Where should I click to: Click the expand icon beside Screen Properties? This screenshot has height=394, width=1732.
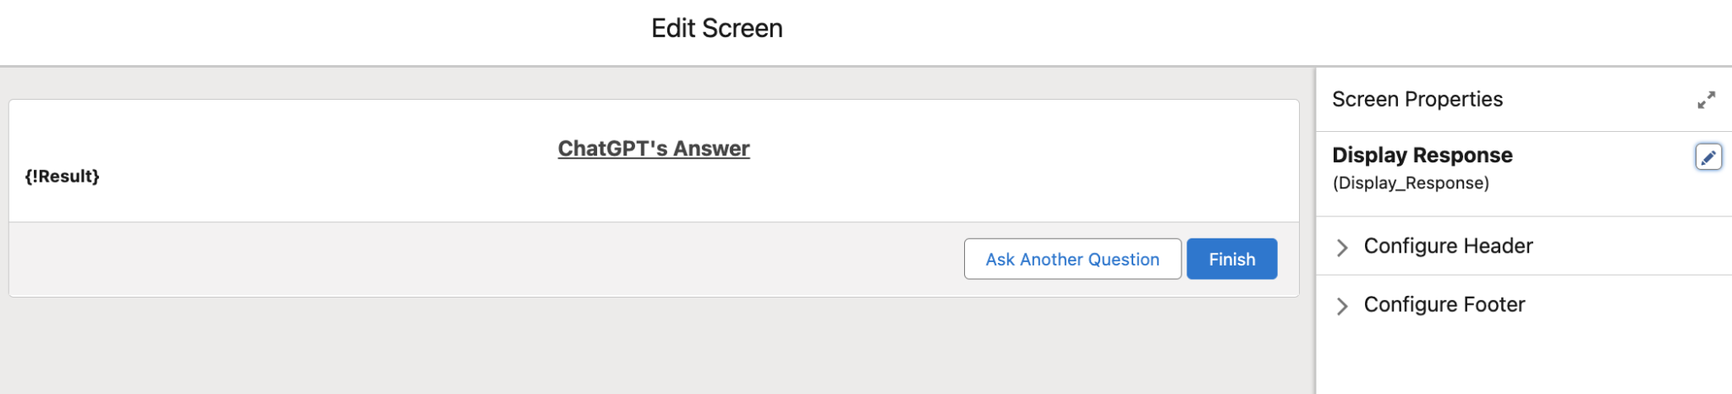[x=1706, y=100]
